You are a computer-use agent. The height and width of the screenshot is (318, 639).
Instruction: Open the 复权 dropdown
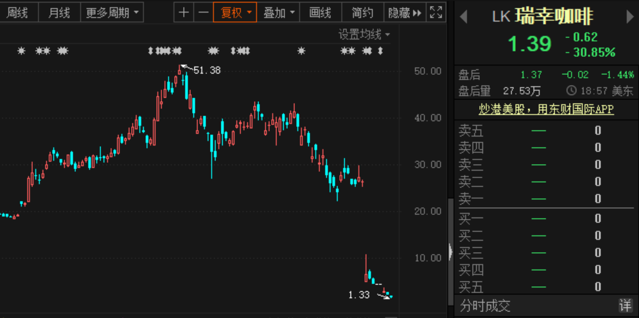pos(235,13)
